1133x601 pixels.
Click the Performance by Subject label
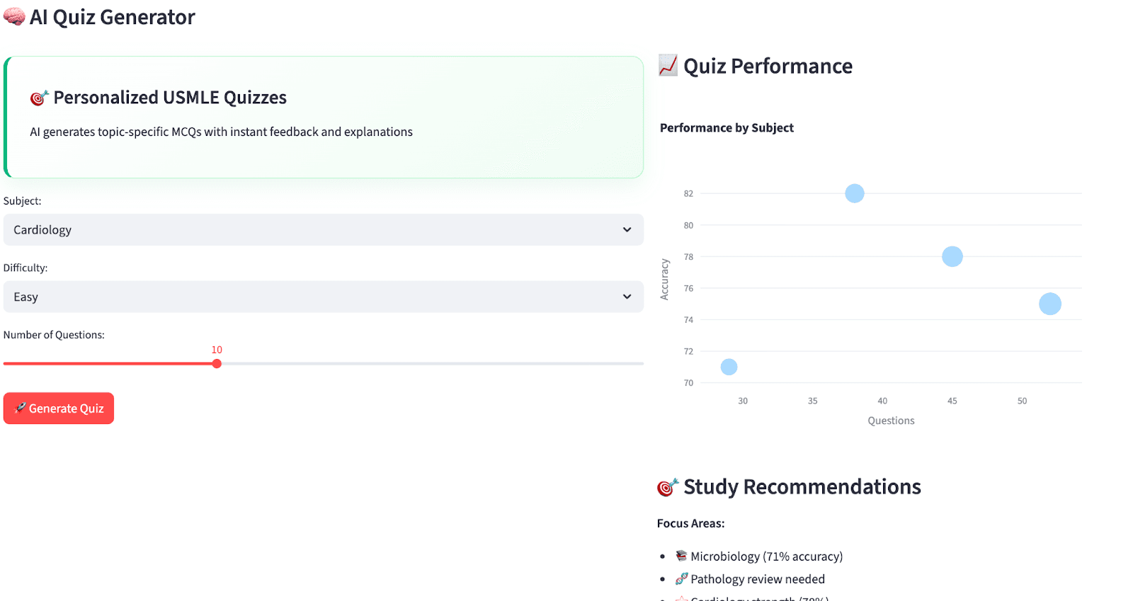pyautogui.click(x=727, y=127)
